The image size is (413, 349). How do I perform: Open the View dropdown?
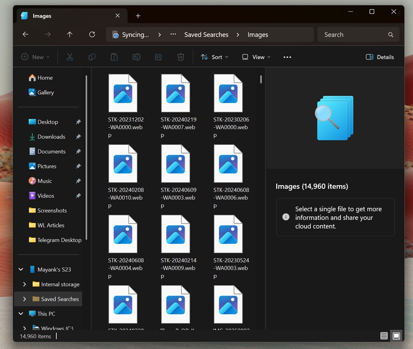pos(255,57)
